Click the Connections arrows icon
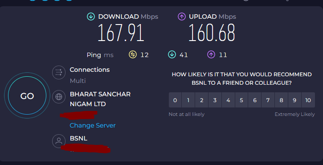 click(x=59, y=72)
